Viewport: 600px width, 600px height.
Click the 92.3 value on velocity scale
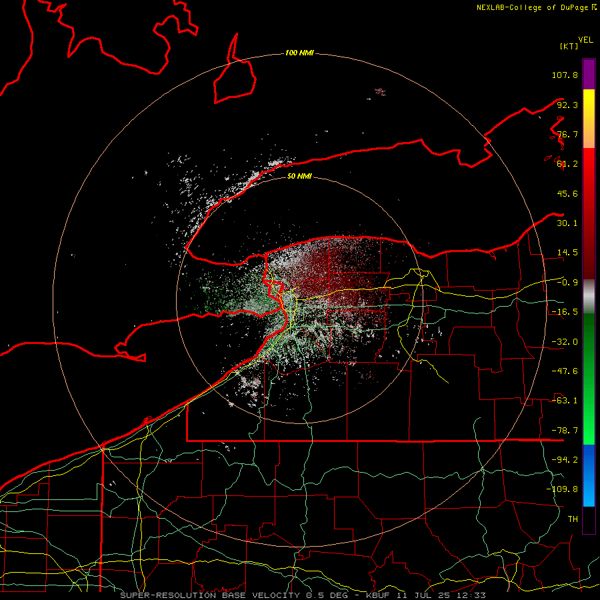click(567, 105)
